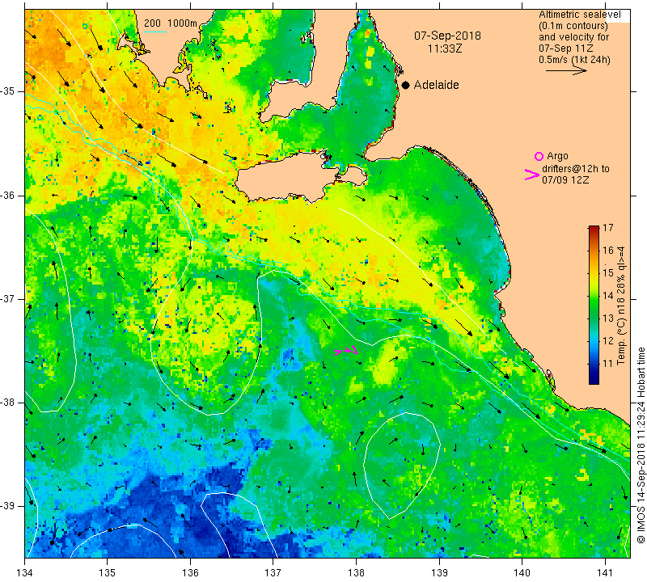Click the '200 1000m' depth contour label
This screenshot has width=647, height=582.
tap(171, 23)
